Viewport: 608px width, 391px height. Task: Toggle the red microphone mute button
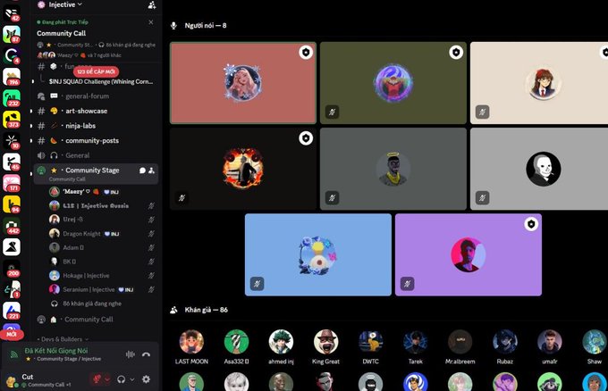(96, 379)
